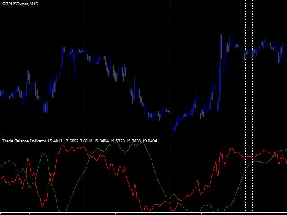Click the divider between price chart and indicator window
Viewport: 287px width, 215px height.
[x=143, y=136]
